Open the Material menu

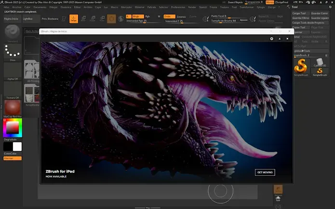(139, 7)
